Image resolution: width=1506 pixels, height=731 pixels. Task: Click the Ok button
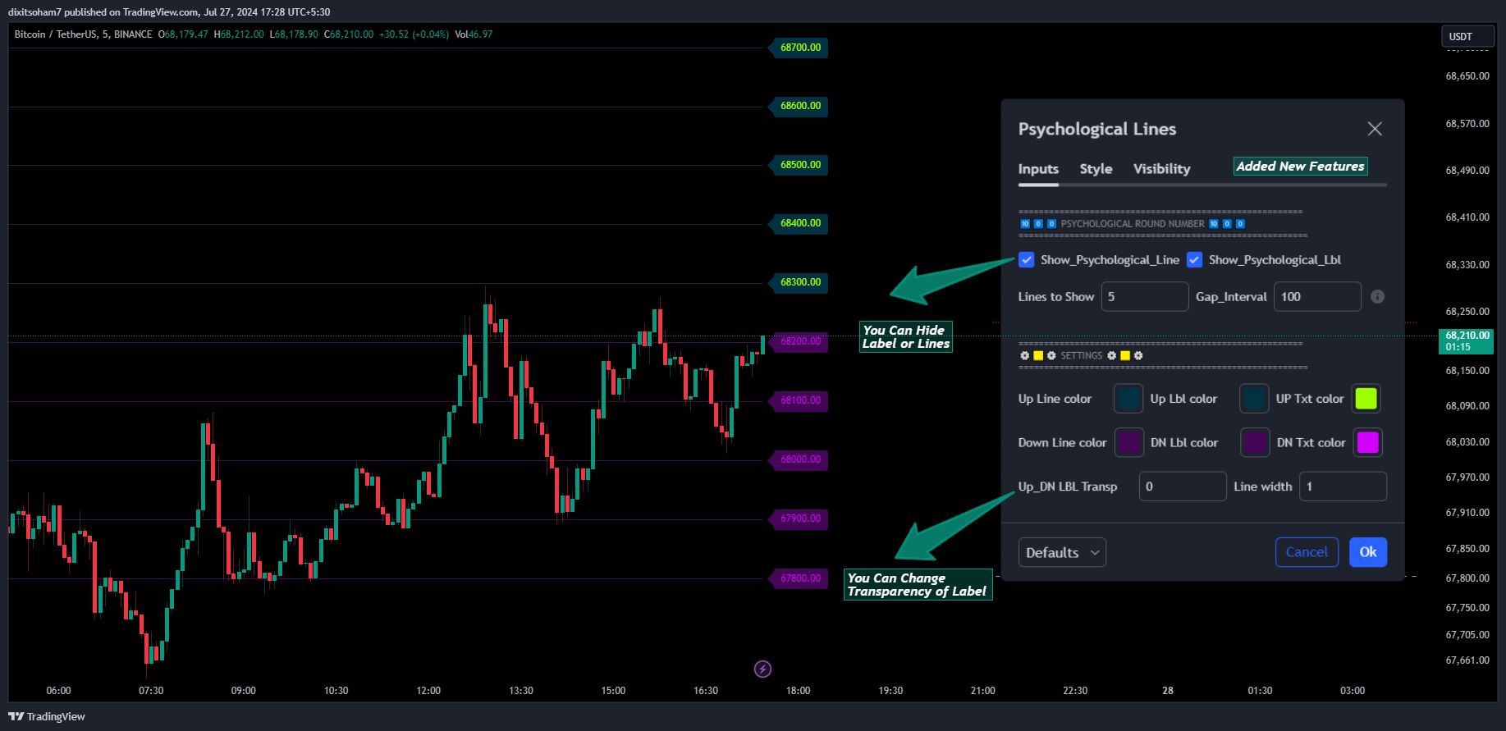(x=1368, y=552)
